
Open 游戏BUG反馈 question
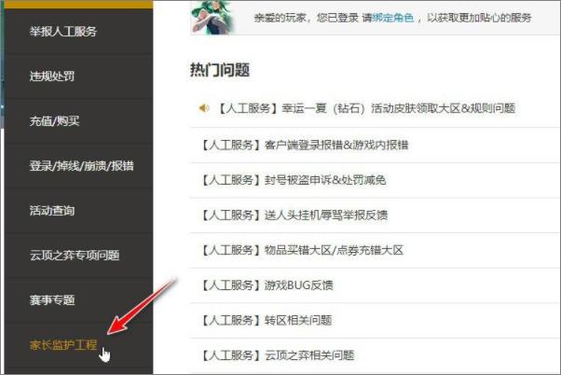(x=267, y=285)
